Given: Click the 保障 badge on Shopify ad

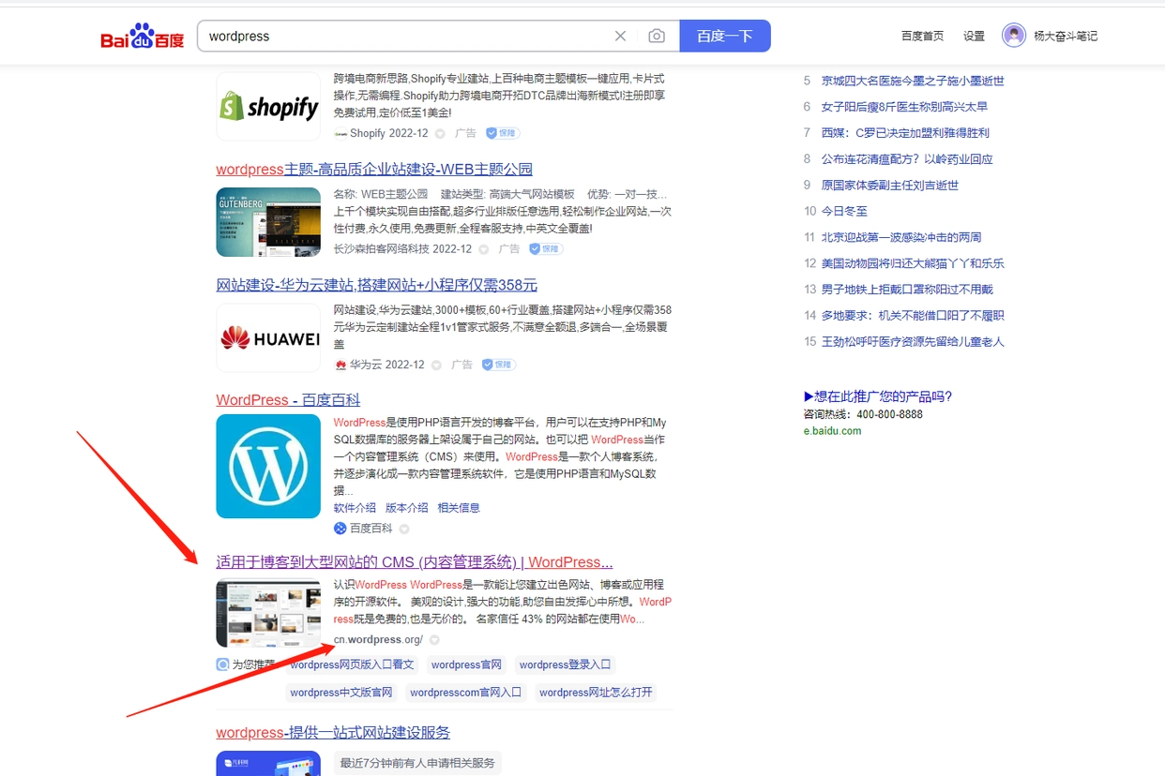Looking at the screenshot, I should (x=502, y=133).
